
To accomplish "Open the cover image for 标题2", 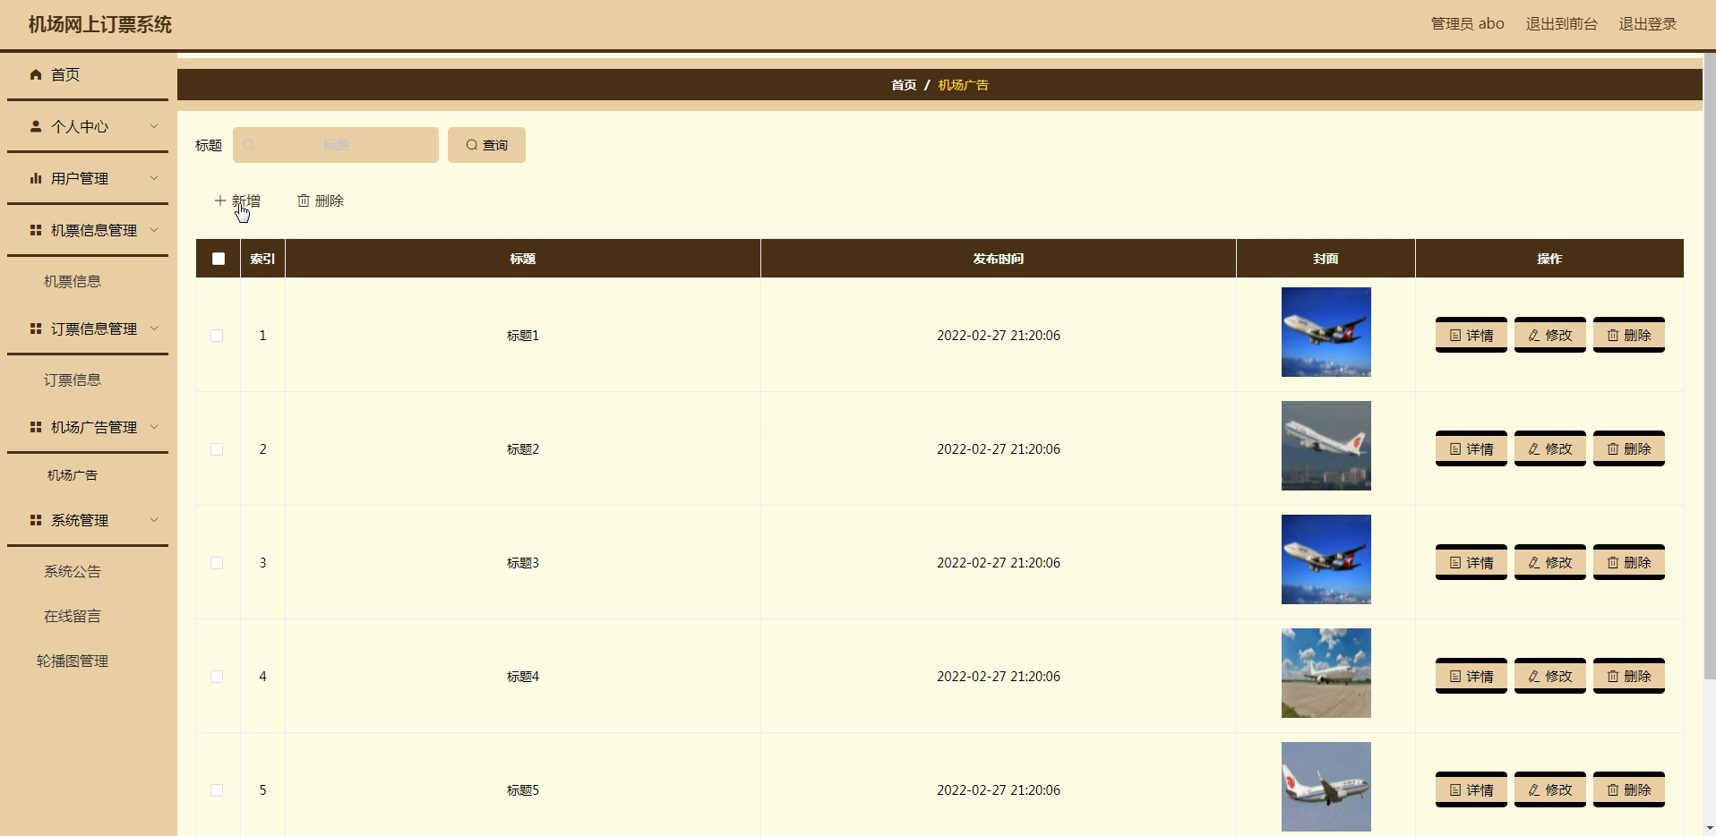I will (1326, 446).
